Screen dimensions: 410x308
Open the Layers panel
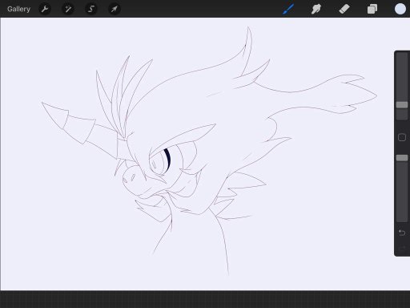coord(372,9)
